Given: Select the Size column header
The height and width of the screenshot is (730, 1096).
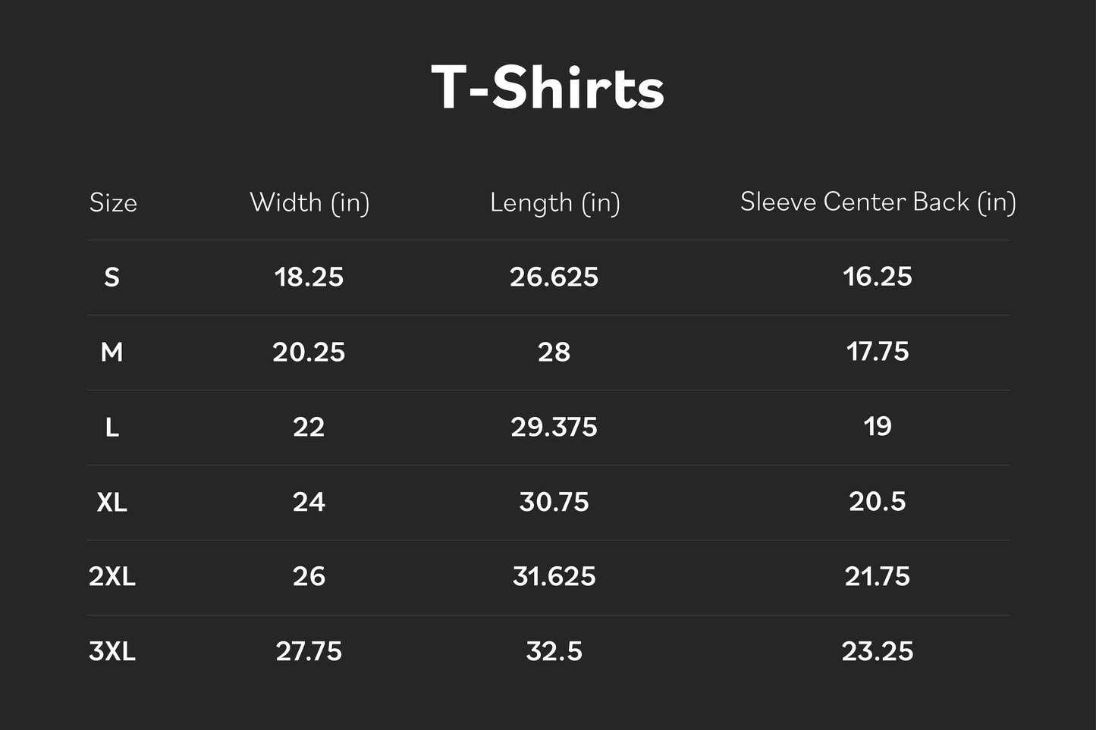Looking at the screenshot, I should (x=113, y=202).
